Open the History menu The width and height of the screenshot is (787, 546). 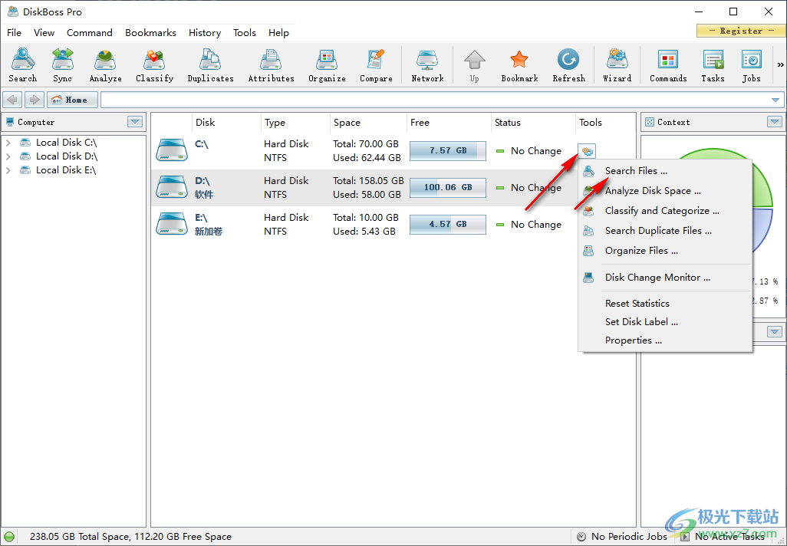pyautogui.click(x=205, y=33)
